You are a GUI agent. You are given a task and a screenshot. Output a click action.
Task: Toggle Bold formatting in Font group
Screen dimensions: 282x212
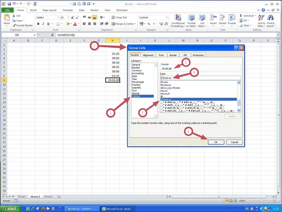tap(37, 24)
